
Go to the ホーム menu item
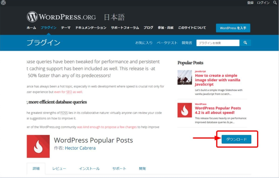pyautogui.click(x=31, y=28)
